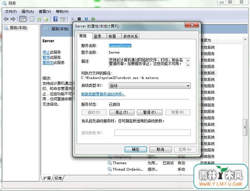
Task: Click the Restart Service toolbar icon
Action: 93,19
